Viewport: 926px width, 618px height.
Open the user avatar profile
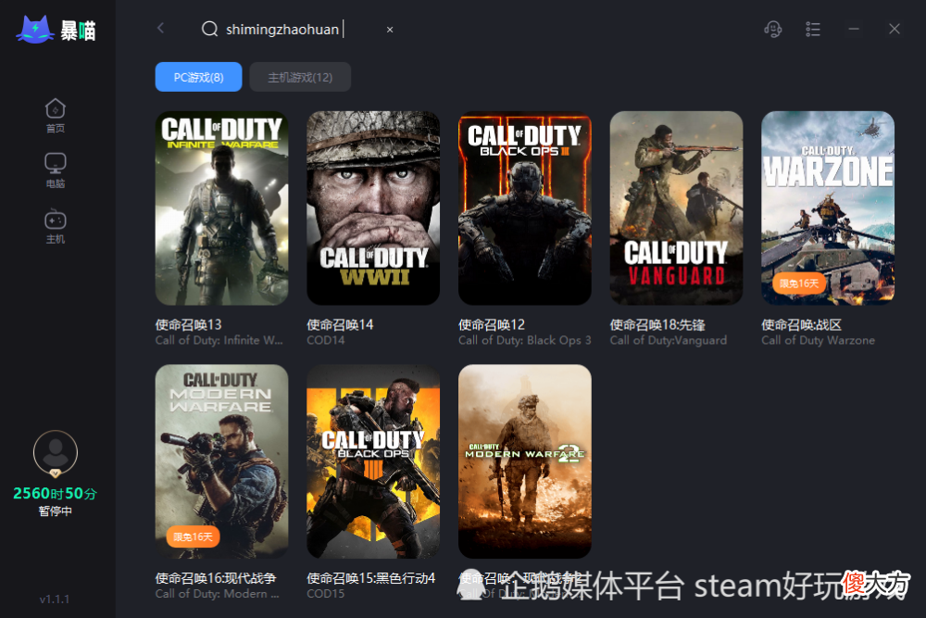(x=56, y=452)
